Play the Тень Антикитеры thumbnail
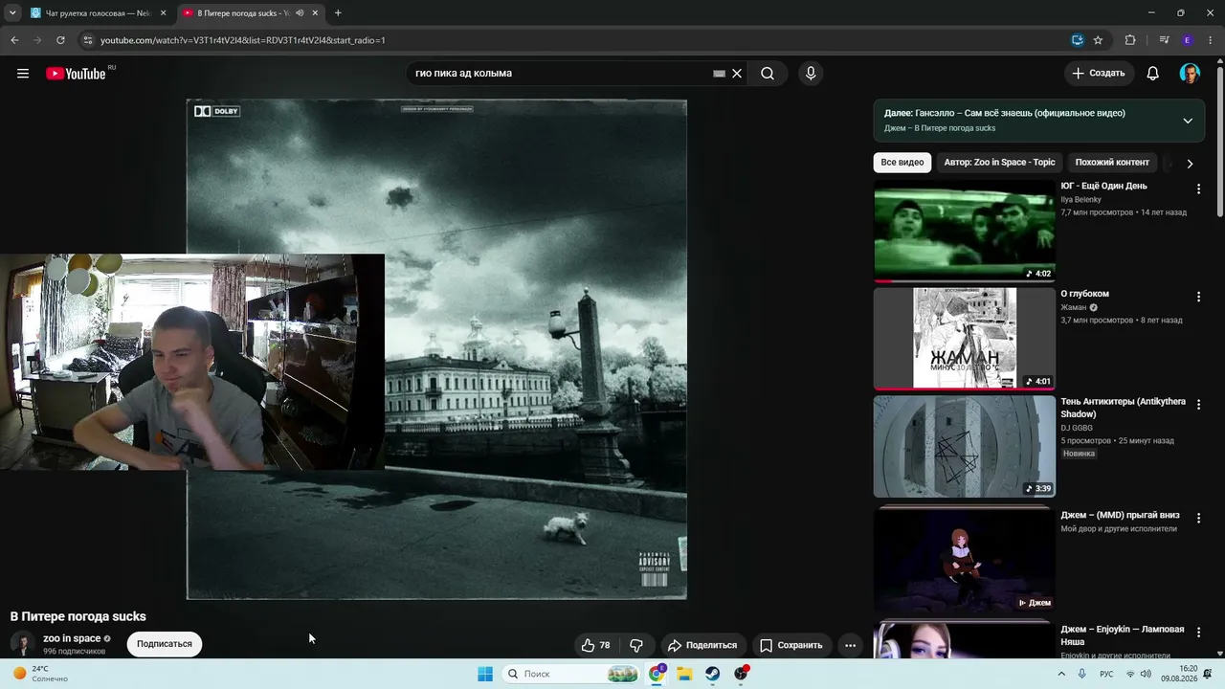The width and height of the screenshot is (1225, 689). [x=965, y=447]
